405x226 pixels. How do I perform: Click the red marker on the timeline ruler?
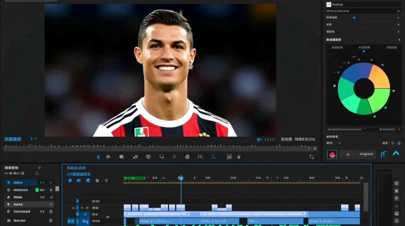149,178
